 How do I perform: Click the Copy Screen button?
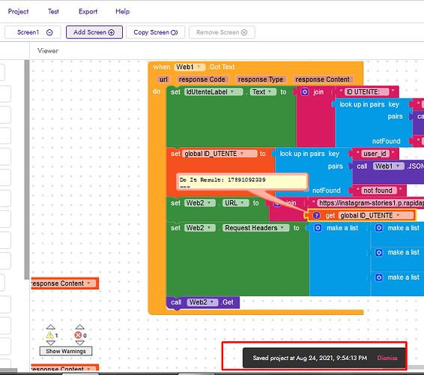pyautogui.click(x=156, y=32)
